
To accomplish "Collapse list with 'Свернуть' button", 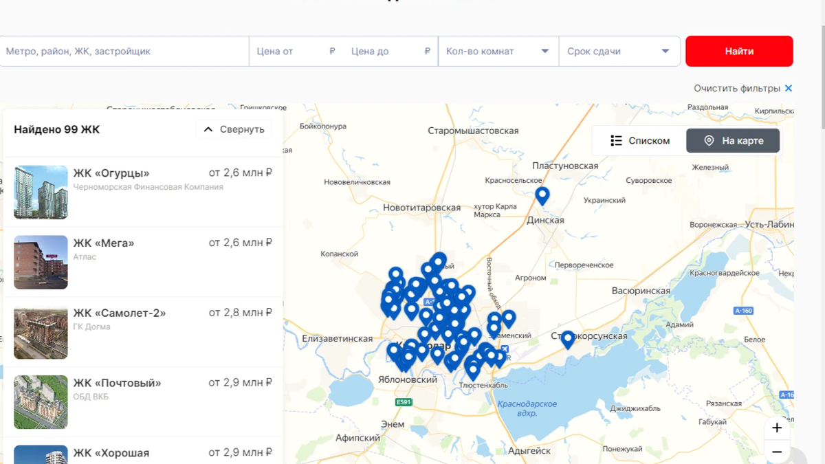I will [x=234, y=129].
